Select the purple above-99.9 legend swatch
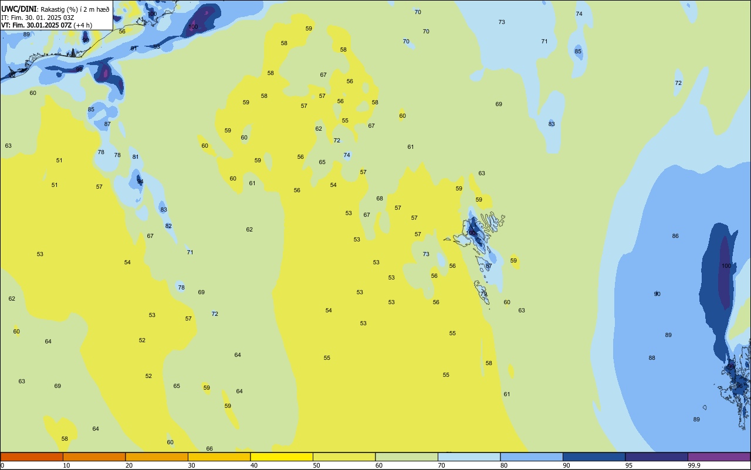The image size is (751, 470). [x=719, y=457]
